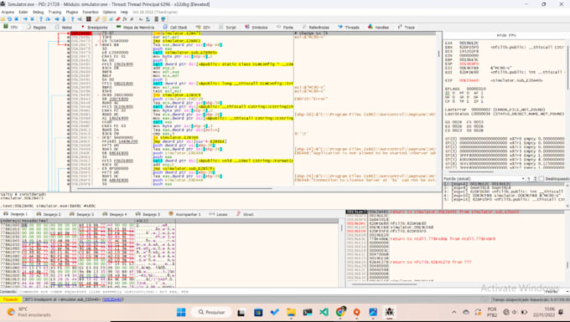Switch to the Threads tab

(x=349, y=28)
